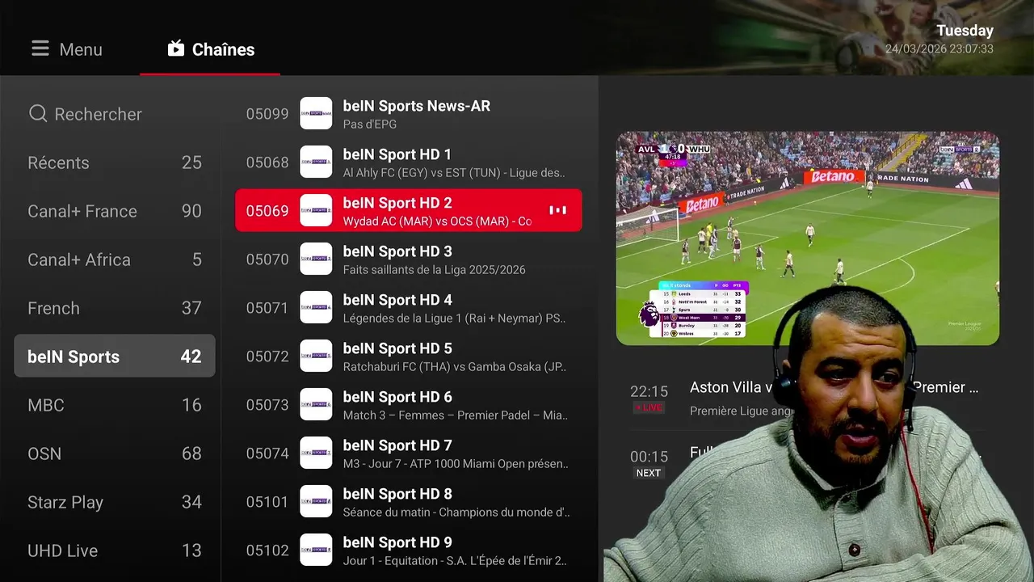The height and width of the screenshot is (582, 1034).
Task: Select the Récents category
Action: (x=115, y=162)
